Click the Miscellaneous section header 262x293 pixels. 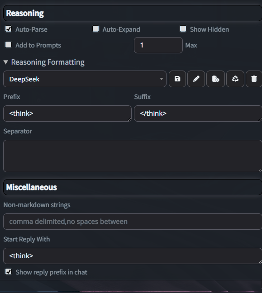(133, 187)
